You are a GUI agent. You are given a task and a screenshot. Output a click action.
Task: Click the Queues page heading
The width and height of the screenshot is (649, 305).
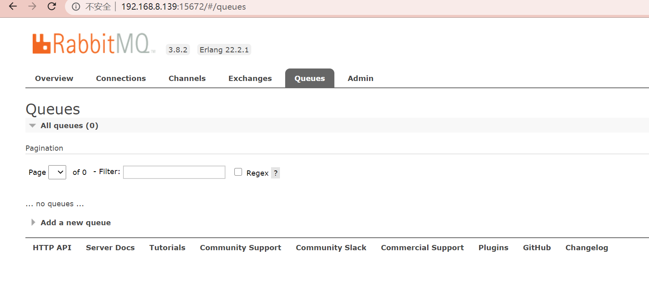pyautogui.click(x=53, y=109)
